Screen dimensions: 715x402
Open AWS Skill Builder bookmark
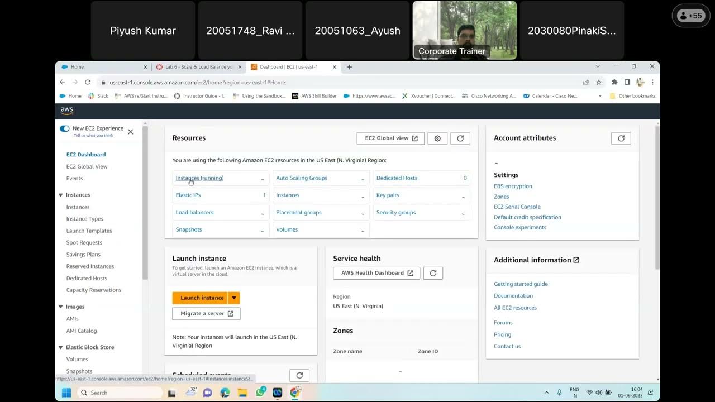point(314,96)
